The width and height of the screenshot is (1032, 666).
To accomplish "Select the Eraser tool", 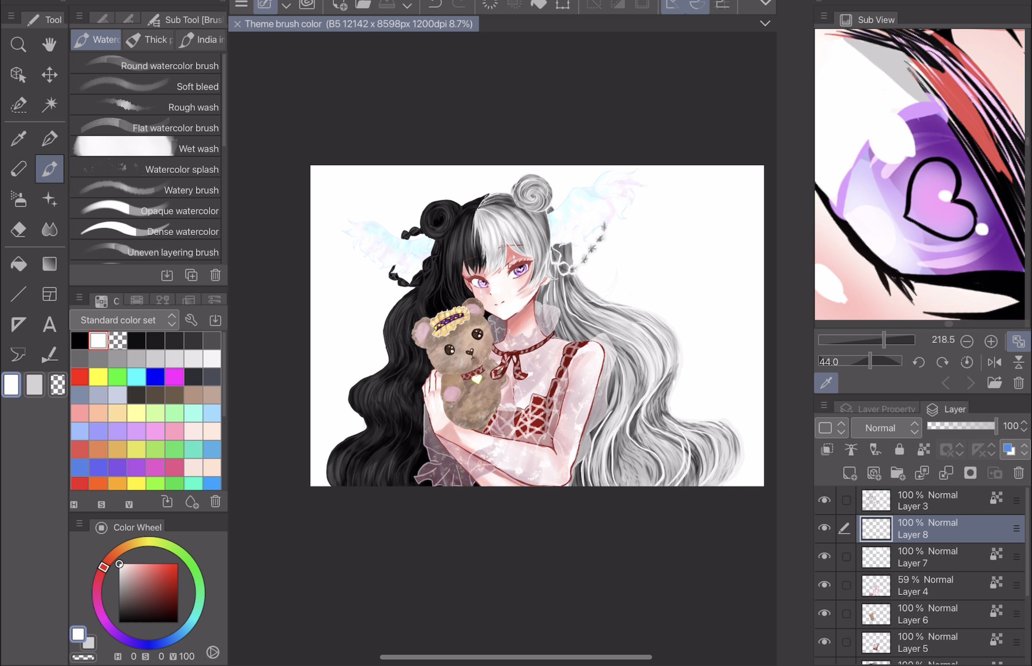I will click(18, 230).
